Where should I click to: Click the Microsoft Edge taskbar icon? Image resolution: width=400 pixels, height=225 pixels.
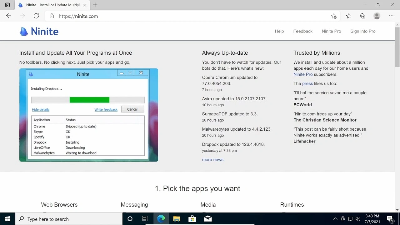click(x=161, y=219)
